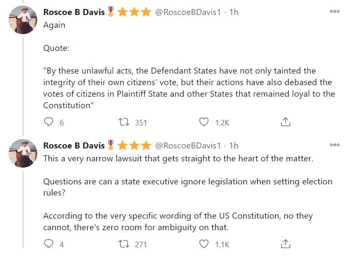
Task: Open more options menu on second tweet
Action: coord(334,145)
